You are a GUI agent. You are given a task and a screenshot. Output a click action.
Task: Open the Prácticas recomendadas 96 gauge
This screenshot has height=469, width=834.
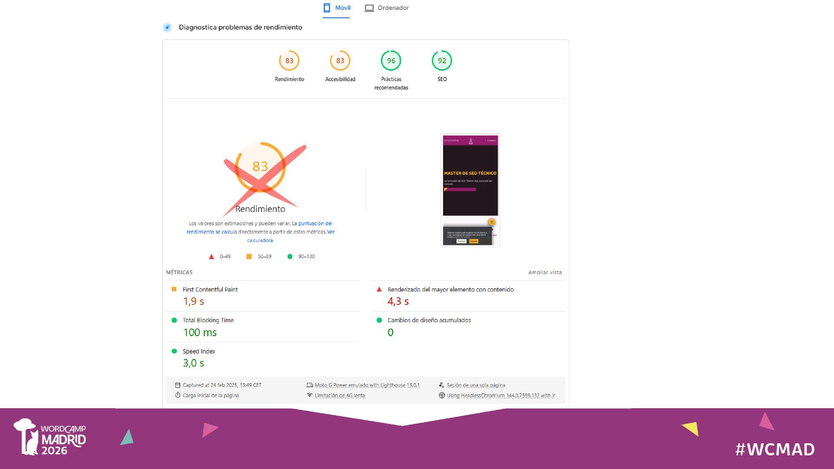(x=391, y=61)
